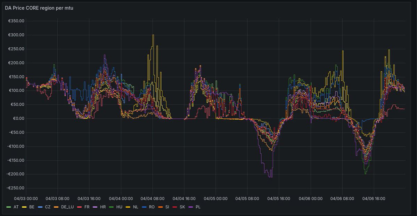Open color picker for the HU swatch
The height and width of the screenshot is (216, 417).
(x=111, y=207)
